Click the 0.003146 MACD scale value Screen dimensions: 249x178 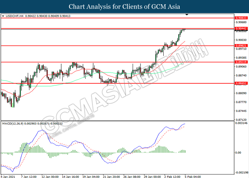pyautogui.click(x=241, y=123)
